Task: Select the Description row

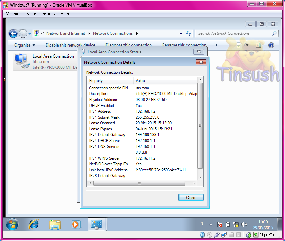Action: click(x=142, y=94)
